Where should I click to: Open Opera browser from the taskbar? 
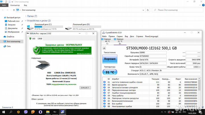click(40, 112)
